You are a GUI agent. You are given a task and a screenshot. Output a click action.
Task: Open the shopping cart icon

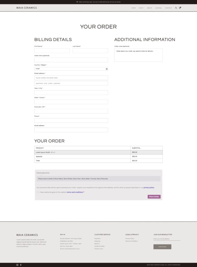(180, 8)
